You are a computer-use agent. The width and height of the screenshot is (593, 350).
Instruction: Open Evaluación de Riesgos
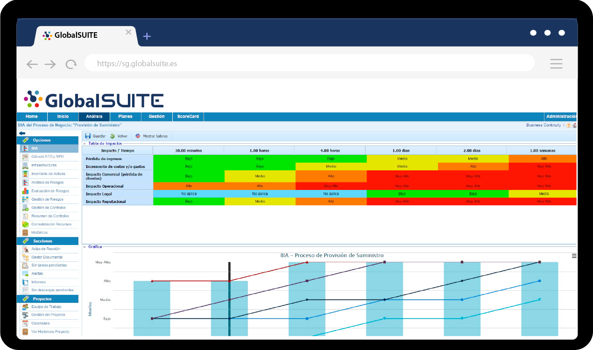tap(52, 190)
